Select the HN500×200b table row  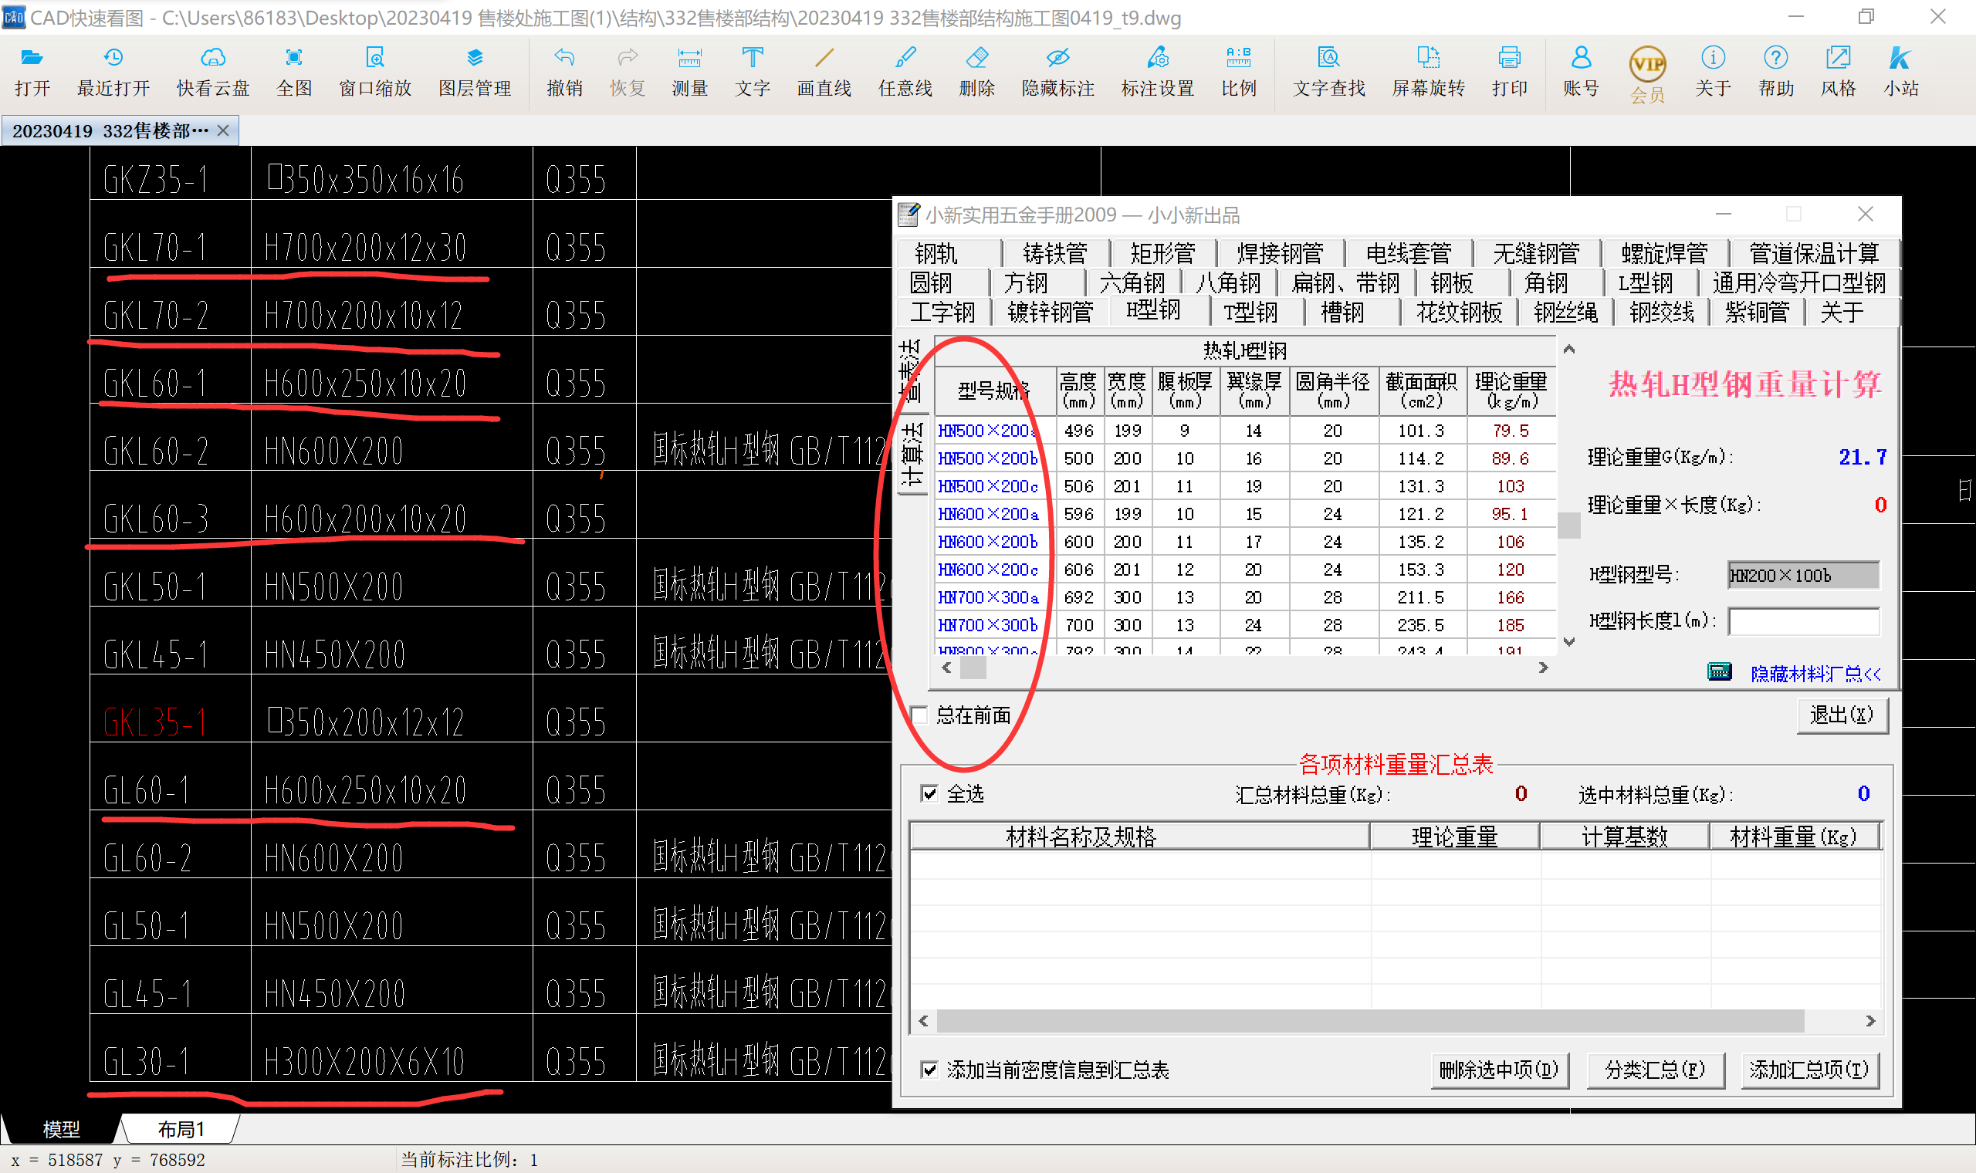pyautogui.click(x=1245, y=458)
